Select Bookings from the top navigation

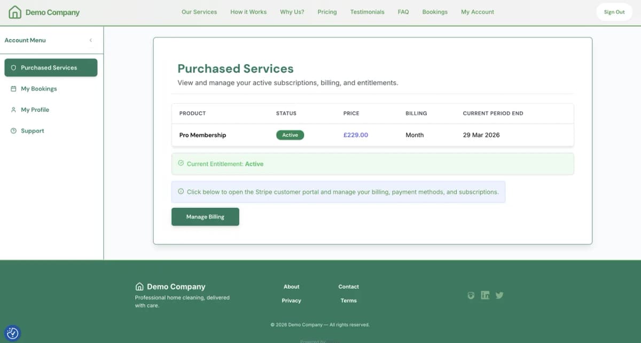(x=435, y=12)
